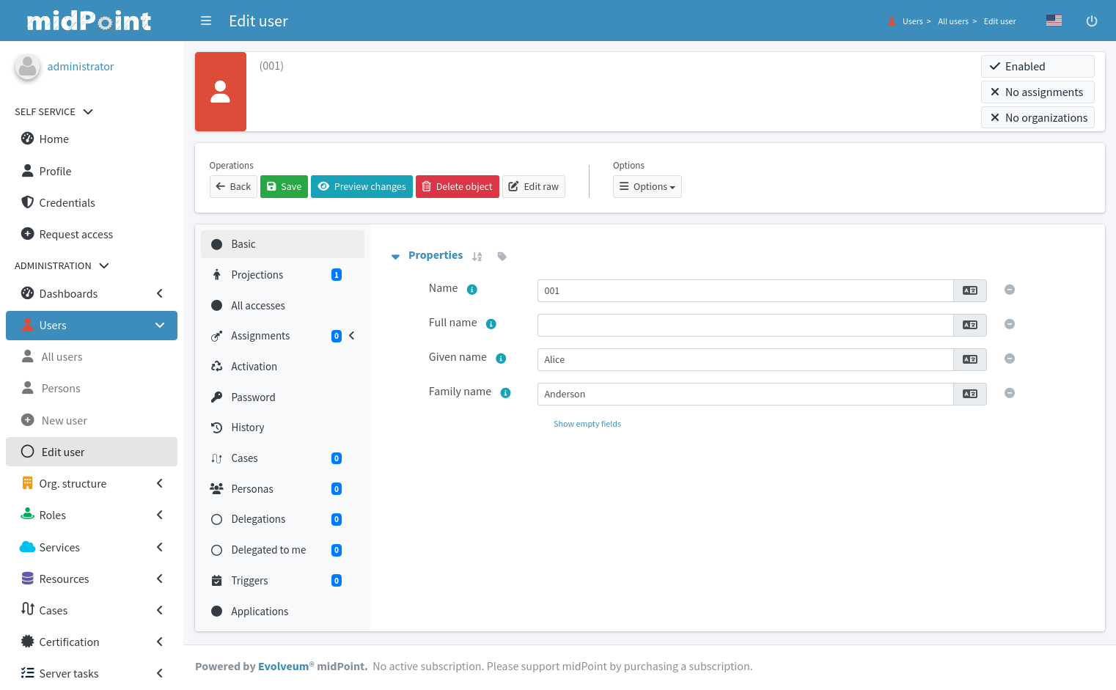Switch to the Password section
Viewport: 1116px width, 690px height.
click(x=253, y=397)
